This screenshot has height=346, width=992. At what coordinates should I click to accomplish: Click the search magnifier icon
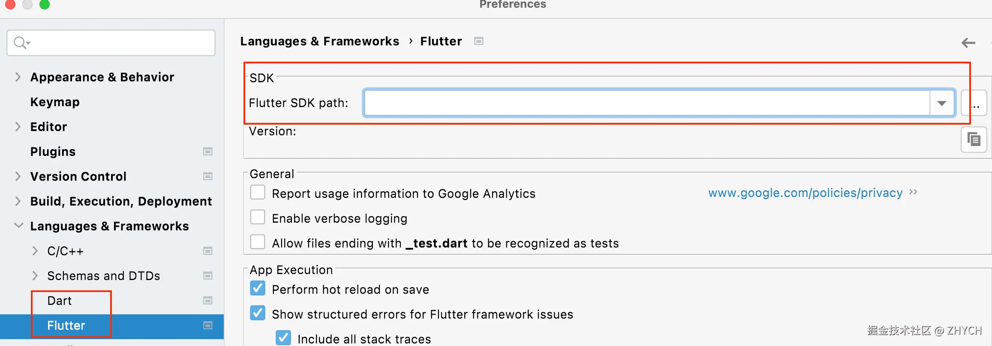point(20,42)
